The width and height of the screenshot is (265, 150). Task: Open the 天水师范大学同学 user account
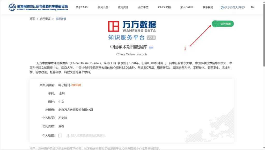(233, 7)
